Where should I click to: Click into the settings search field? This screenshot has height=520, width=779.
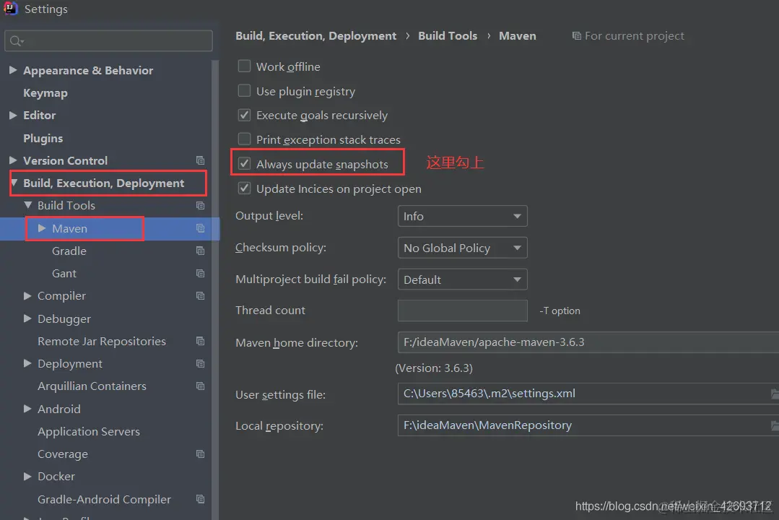pos(109,40)
